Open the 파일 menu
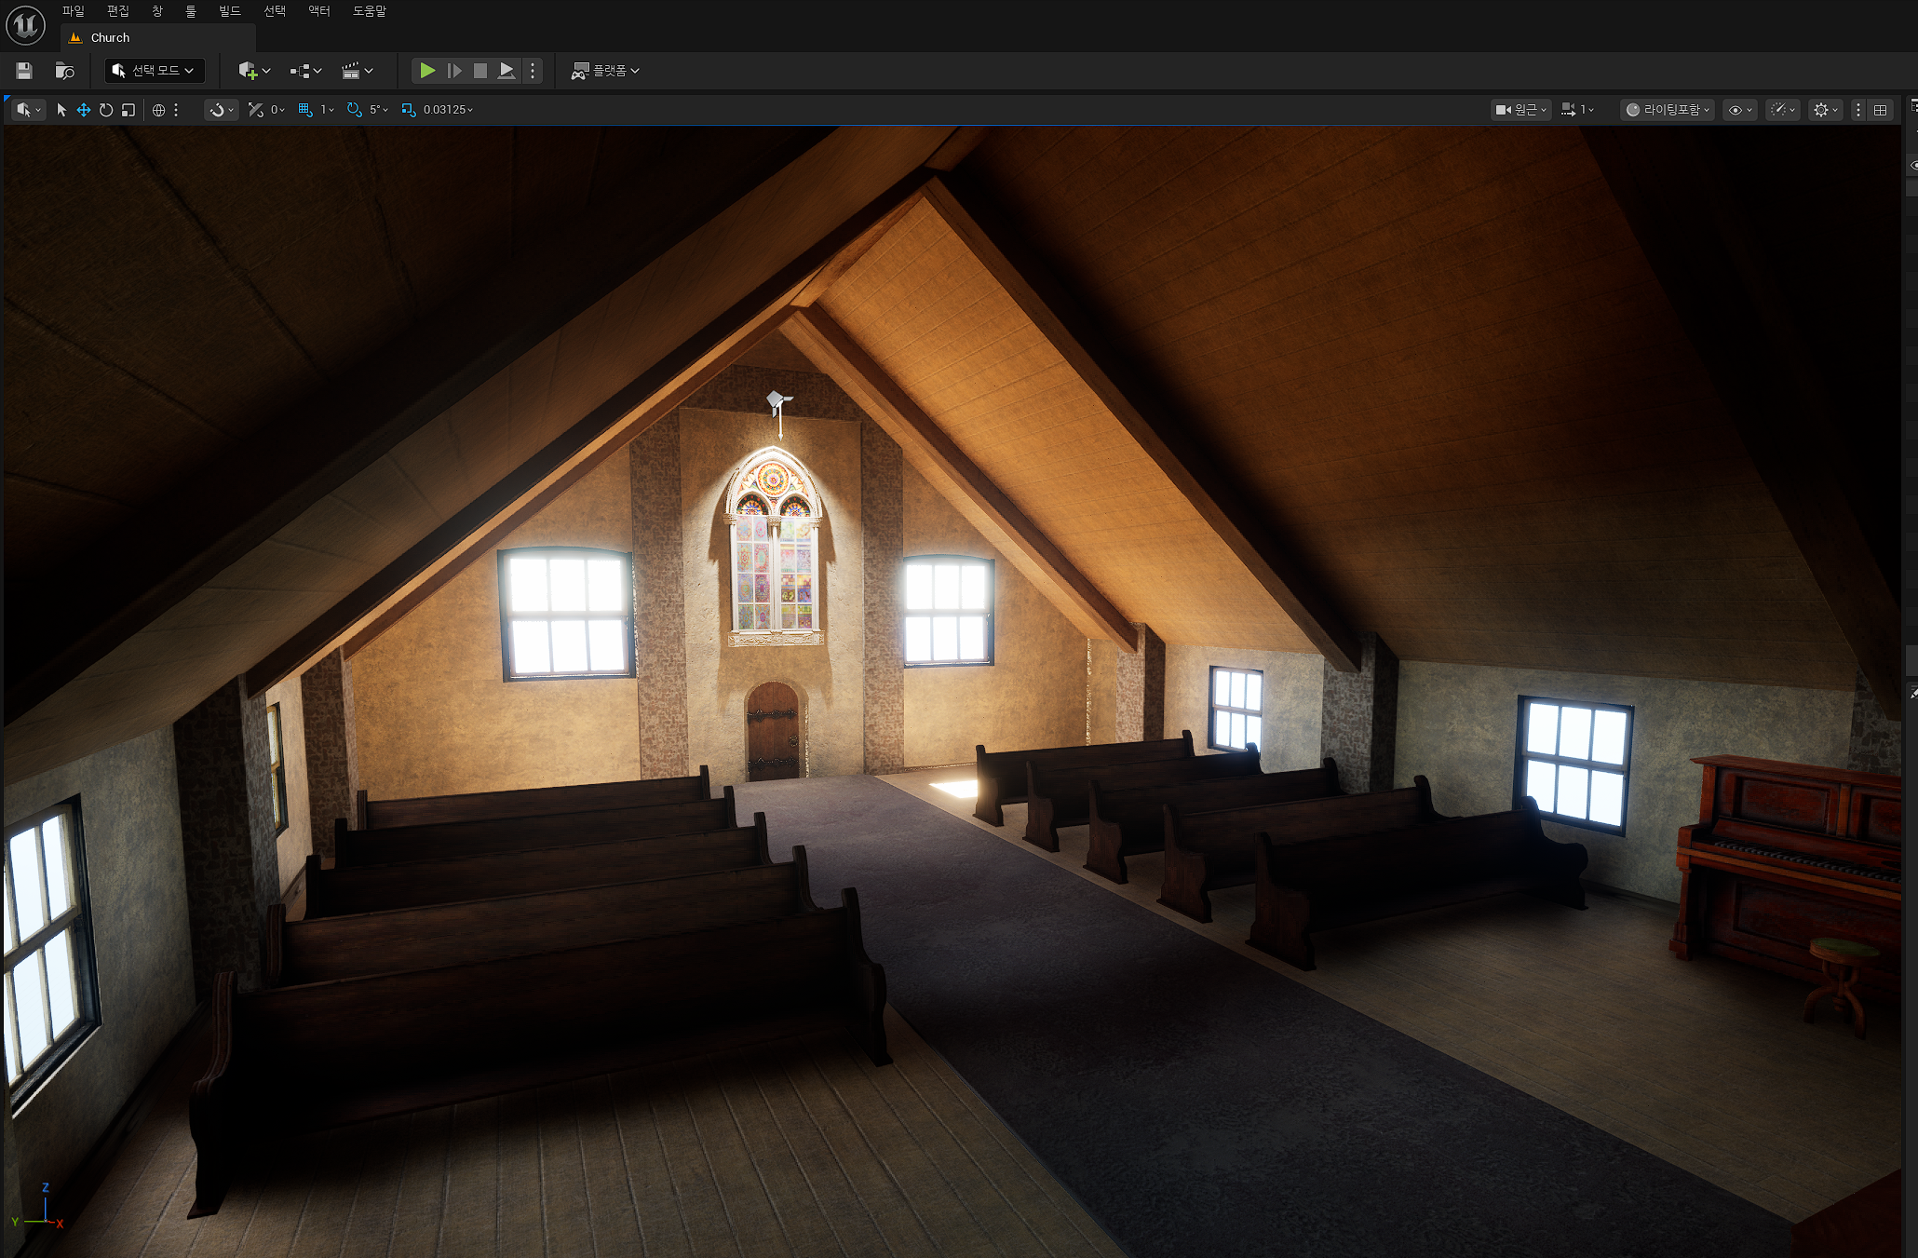Image resolution: width=1918 pixels, height=1258 pixels. click(x=73, y=11)
